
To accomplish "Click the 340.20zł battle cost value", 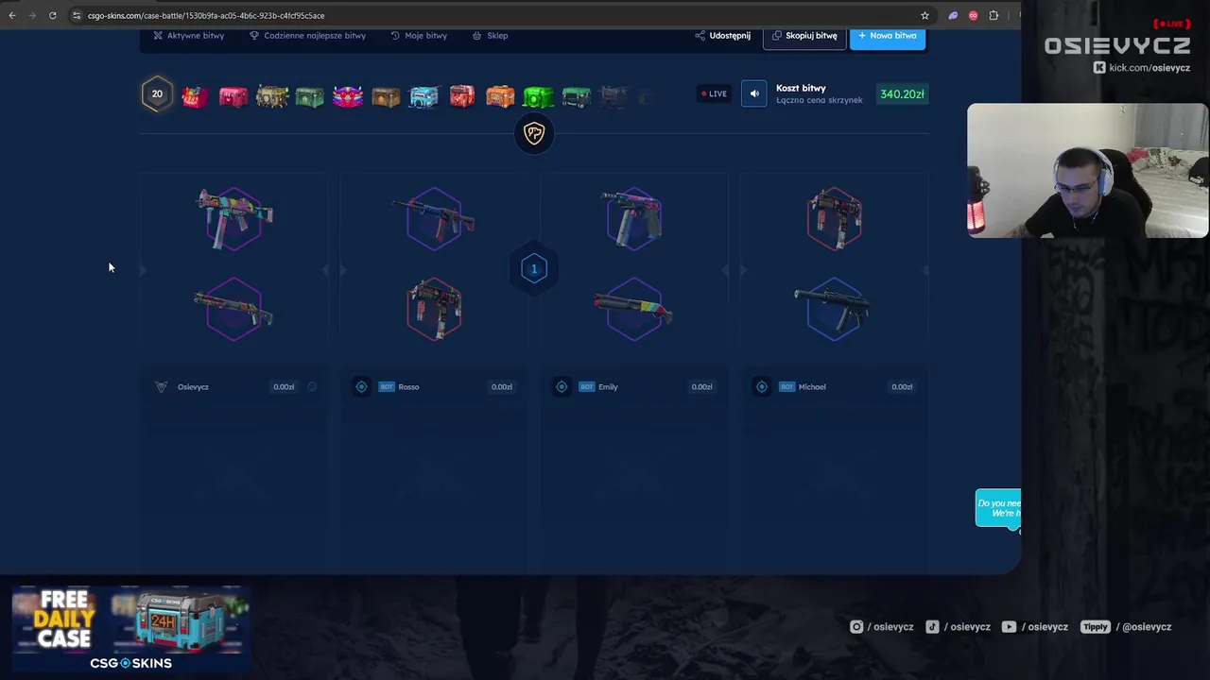I will click(902, 93).
